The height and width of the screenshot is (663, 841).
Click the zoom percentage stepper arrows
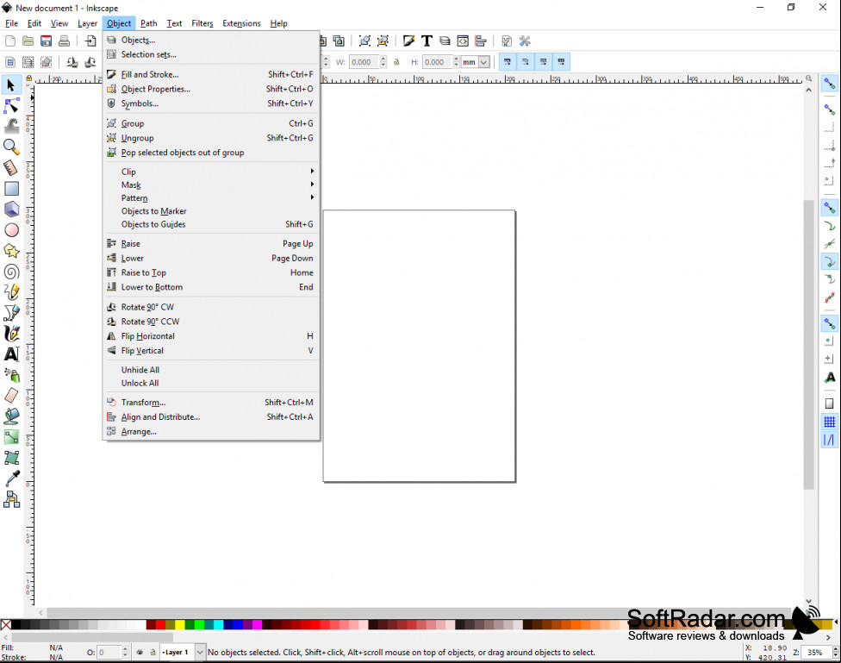(x=835, y=653)
